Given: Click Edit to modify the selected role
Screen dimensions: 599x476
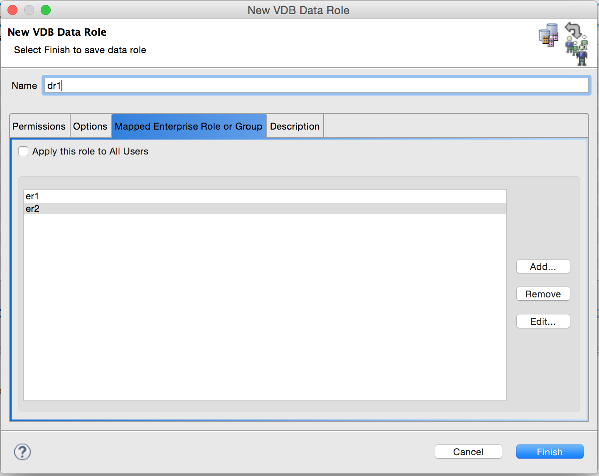Looking at the screenshot, I should click(x=543, y=321).
